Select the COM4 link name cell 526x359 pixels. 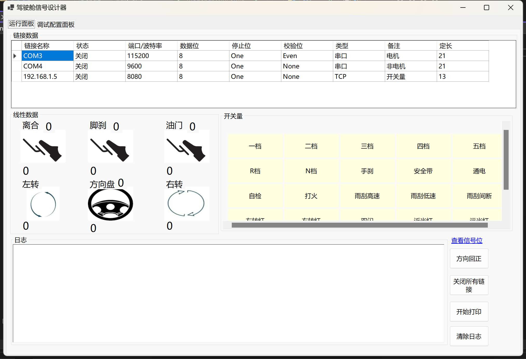[x=47, y=66]
